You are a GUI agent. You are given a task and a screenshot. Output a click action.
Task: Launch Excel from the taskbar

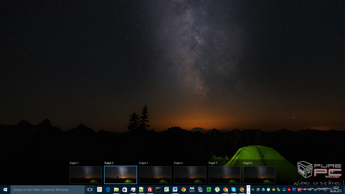pos(166,189)
